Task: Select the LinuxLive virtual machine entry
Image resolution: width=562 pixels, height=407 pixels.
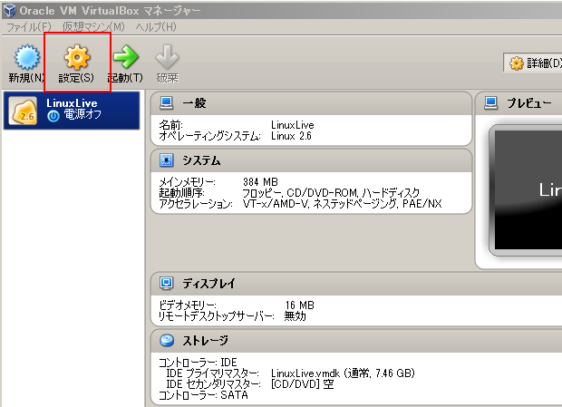Action: pyautogui.click(x=72, y=111)
